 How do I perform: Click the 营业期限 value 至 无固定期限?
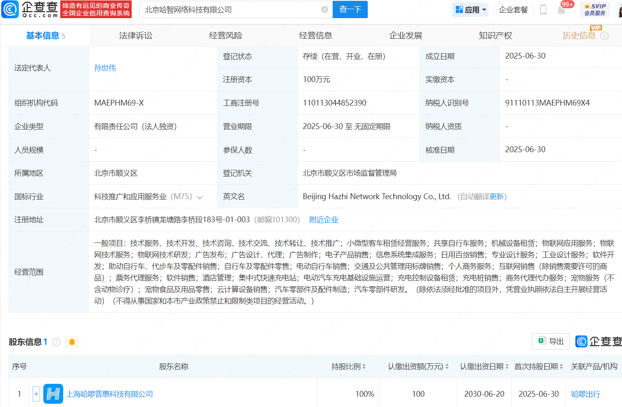point(347,127)
